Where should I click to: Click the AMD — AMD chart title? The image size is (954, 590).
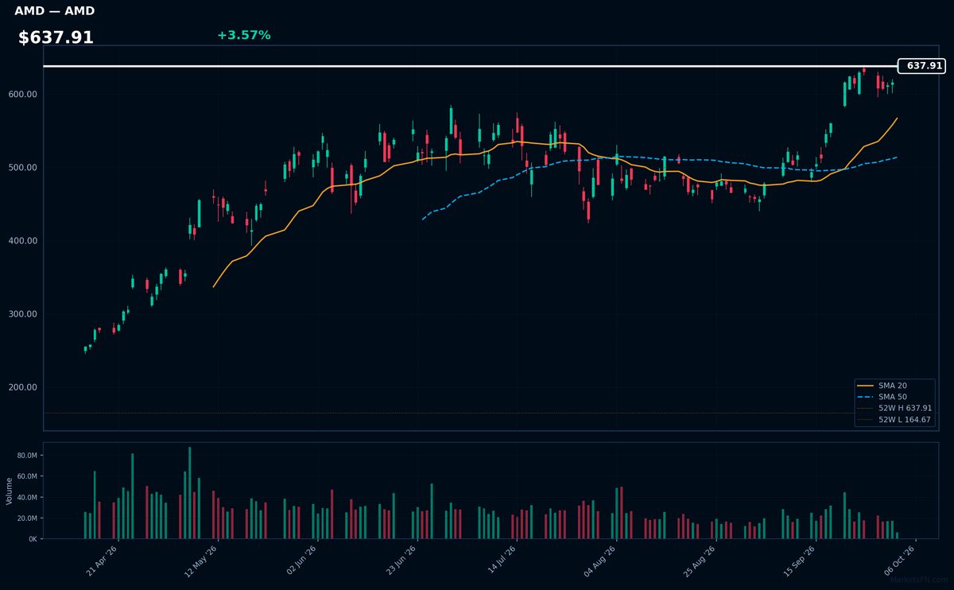point(54,11)
